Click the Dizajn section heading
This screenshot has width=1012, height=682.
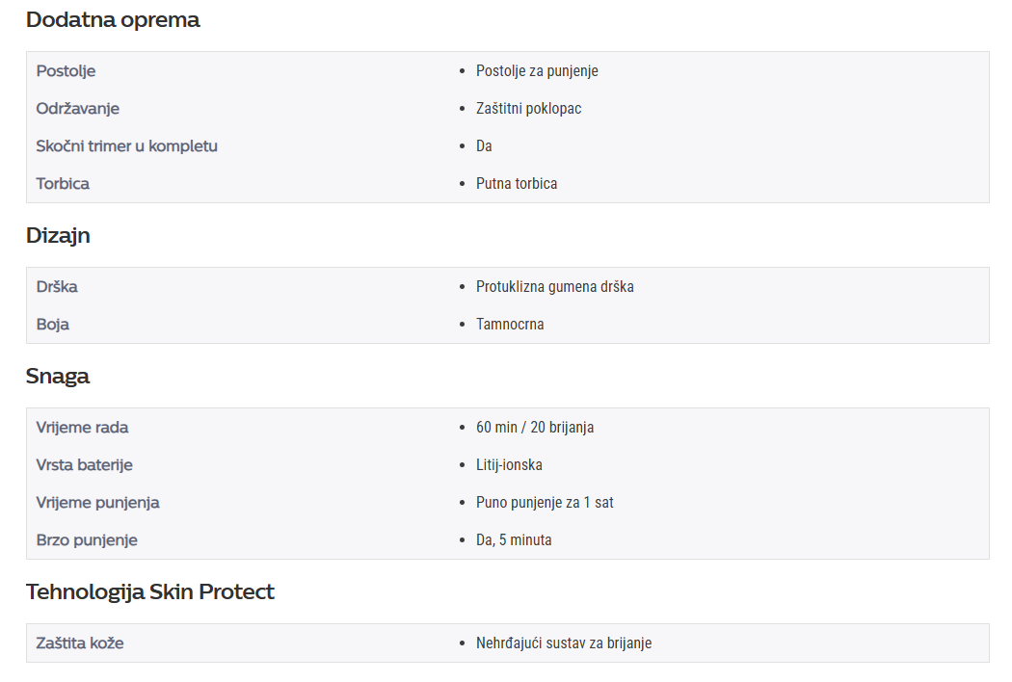(58, 236)
